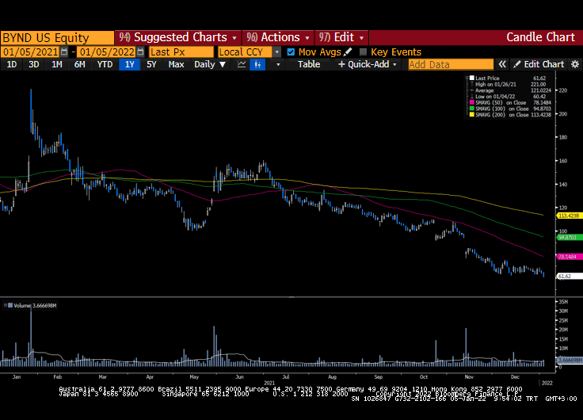Image resolution: width=583 pixels, height=420 pixels.
Task: Collapse panel with double-left chevron icon
Action: pyautogui.click(x=502, y=64)
